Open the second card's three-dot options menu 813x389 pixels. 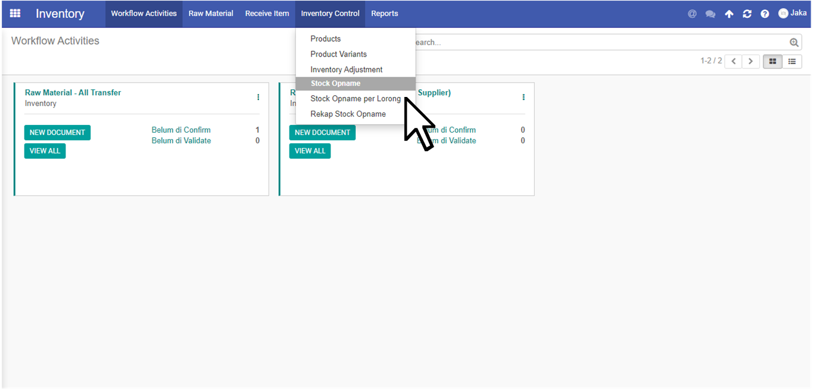pyautogui.click(x=524, y=97)
